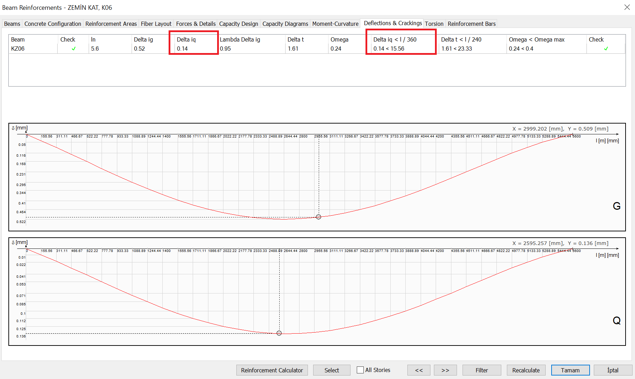The width and height of the screenshot is (635, 379).
Task: Switch to the Capacity Diagrams tab
Action: click(285, 23)
